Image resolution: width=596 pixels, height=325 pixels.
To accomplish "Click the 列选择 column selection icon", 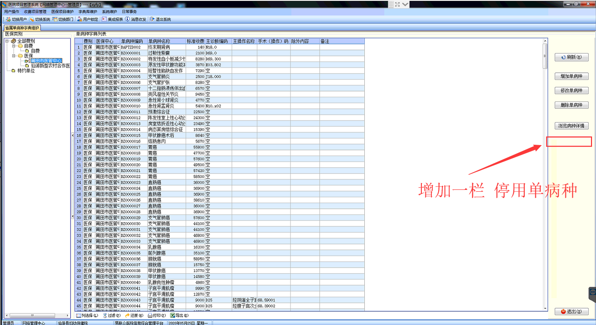I will click(x=78, y=315).
